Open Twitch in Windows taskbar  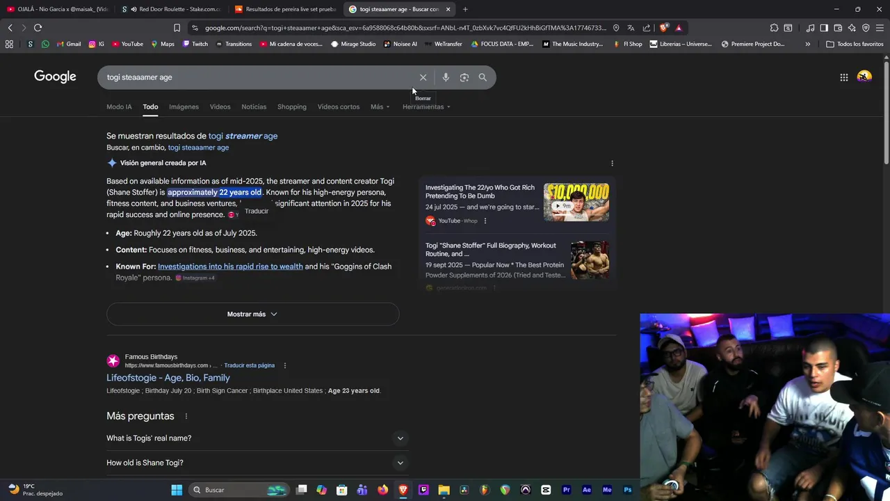423,490
